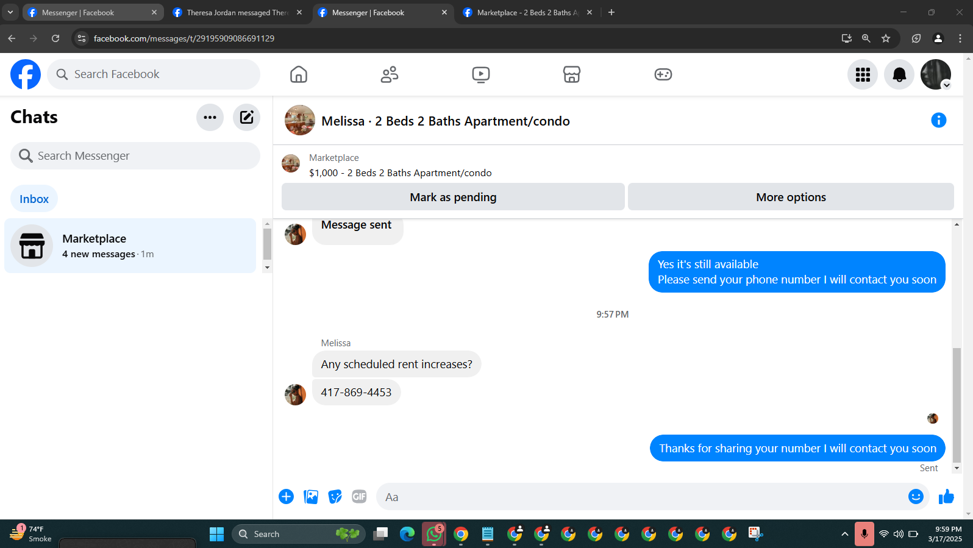The height and width of the screenshot is (548, 973).
Task: Open the Facebook menu grid icon
Action: 863,74
